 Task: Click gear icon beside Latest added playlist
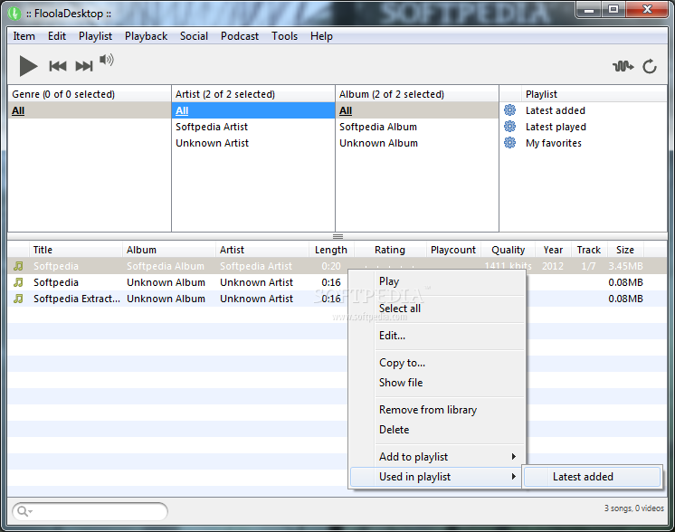point(509,110)
